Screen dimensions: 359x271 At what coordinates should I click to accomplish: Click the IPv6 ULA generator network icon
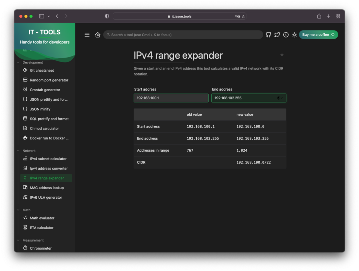25,197
